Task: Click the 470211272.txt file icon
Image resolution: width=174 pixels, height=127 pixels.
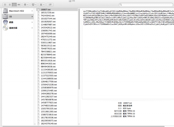Action: [x=39, y=40]
